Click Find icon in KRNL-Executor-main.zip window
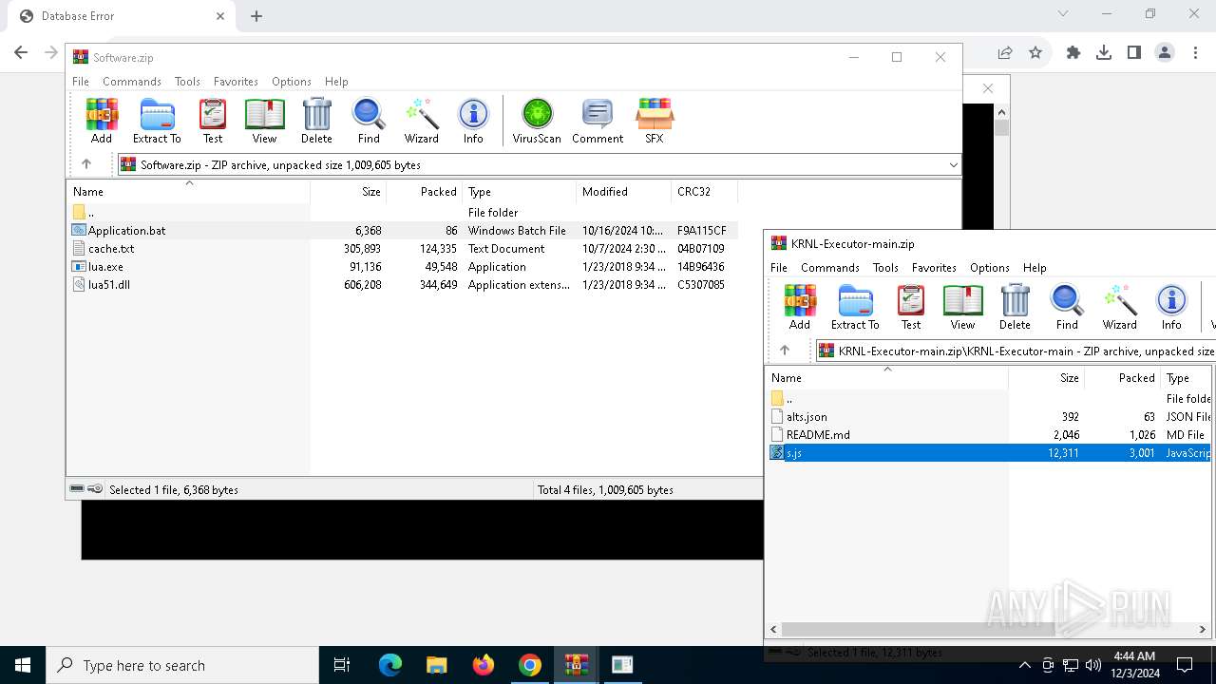1216x684 pixels. (x=1067, y=307)
